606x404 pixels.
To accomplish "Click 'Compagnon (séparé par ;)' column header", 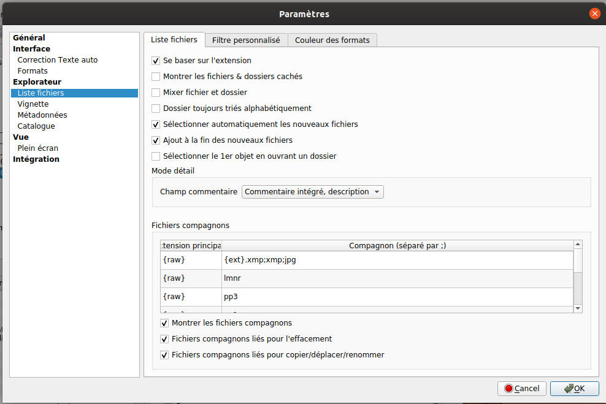I will click(x=397, y=246).
